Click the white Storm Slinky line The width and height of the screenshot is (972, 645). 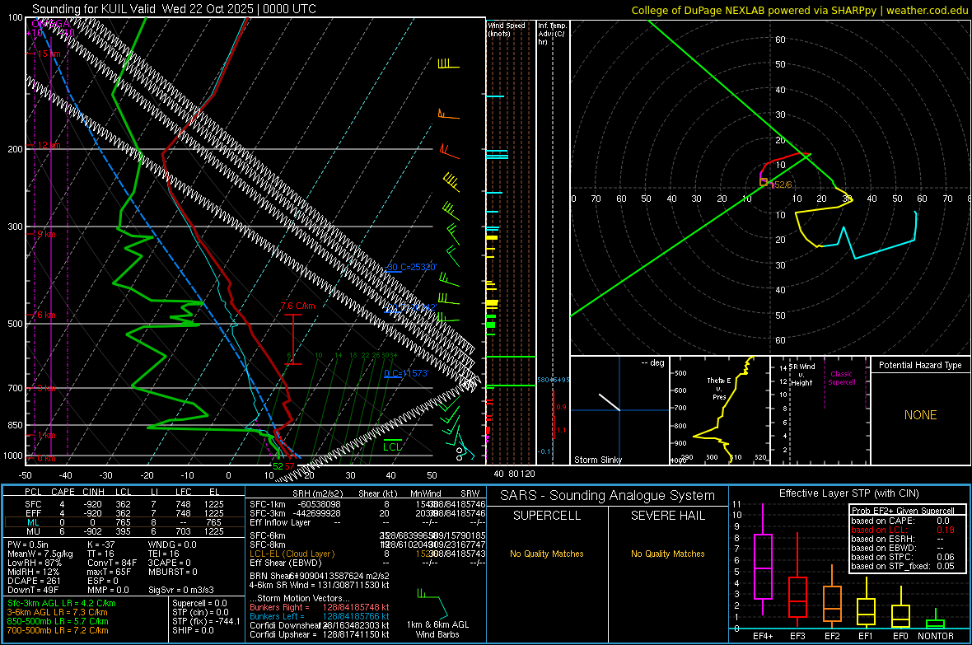tap(610, 401)
